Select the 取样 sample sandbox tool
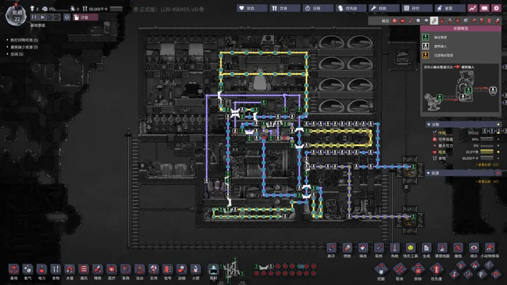 coord(378,251)
